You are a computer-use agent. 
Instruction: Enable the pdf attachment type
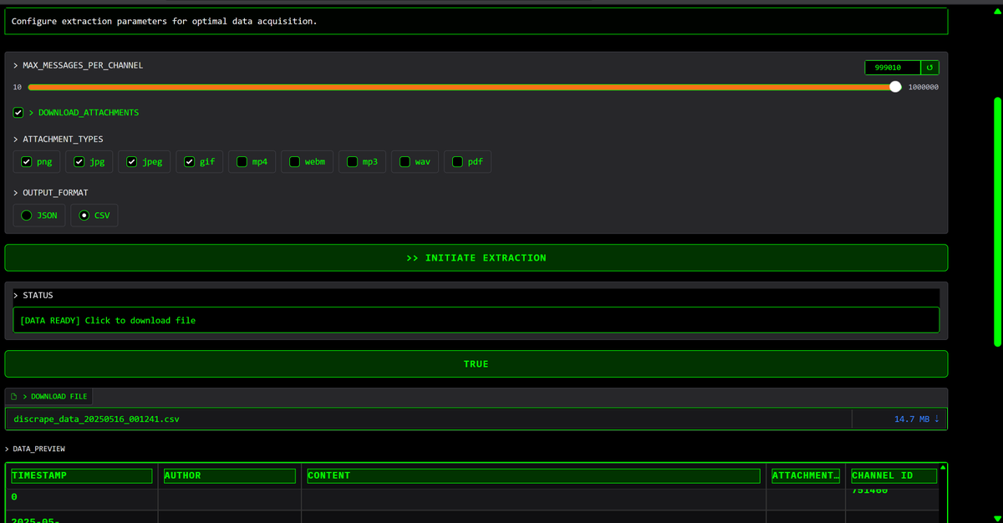[x=458, y=162]
